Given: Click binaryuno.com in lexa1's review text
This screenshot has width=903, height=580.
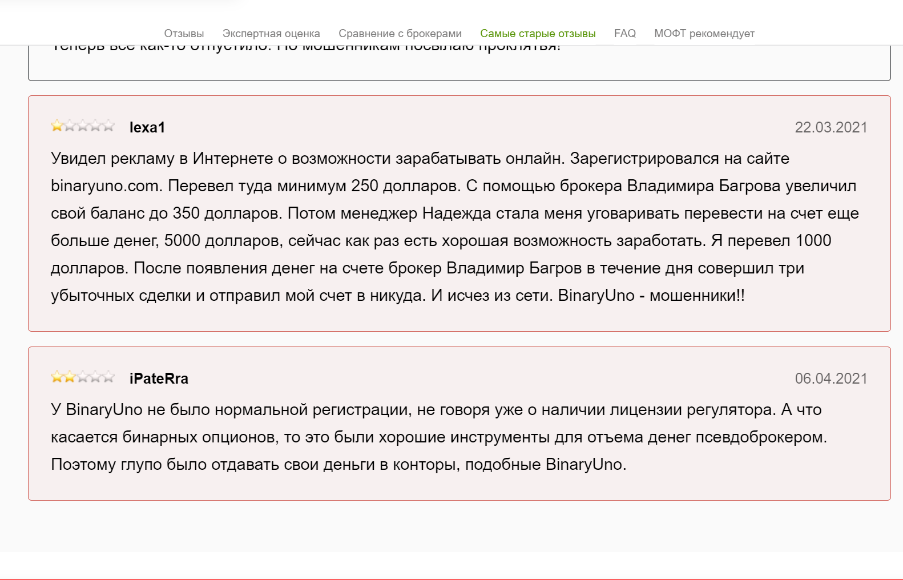Looking at the screenshot, I should coord(105,186).
